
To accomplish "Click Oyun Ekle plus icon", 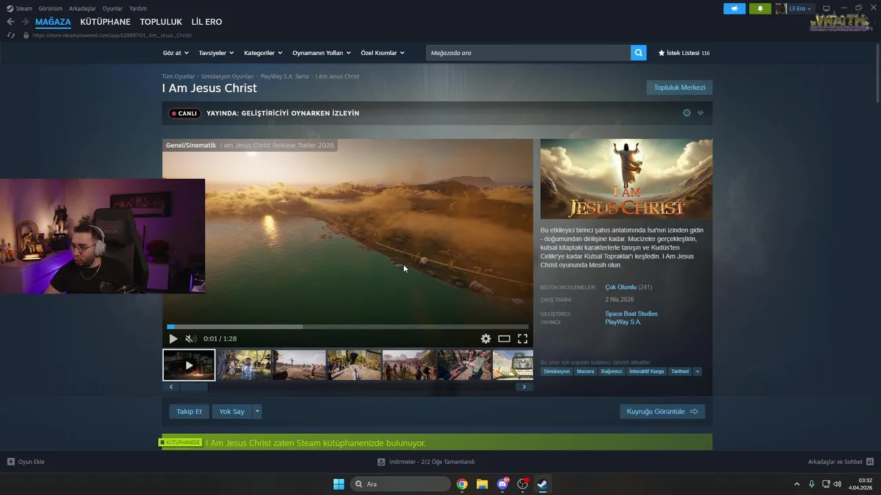I will tap(11, 461).
